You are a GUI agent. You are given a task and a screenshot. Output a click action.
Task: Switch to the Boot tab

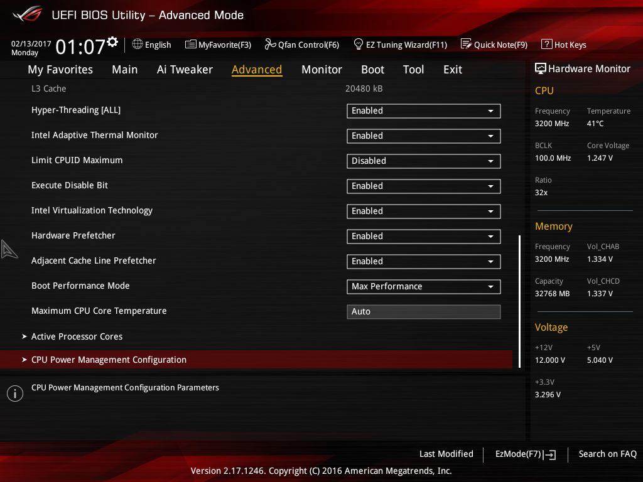pos(372,70)
